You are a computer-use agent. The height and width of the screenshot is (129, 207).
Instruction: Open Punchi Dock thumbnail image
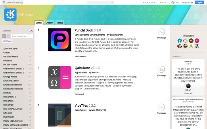click(60, 40)
